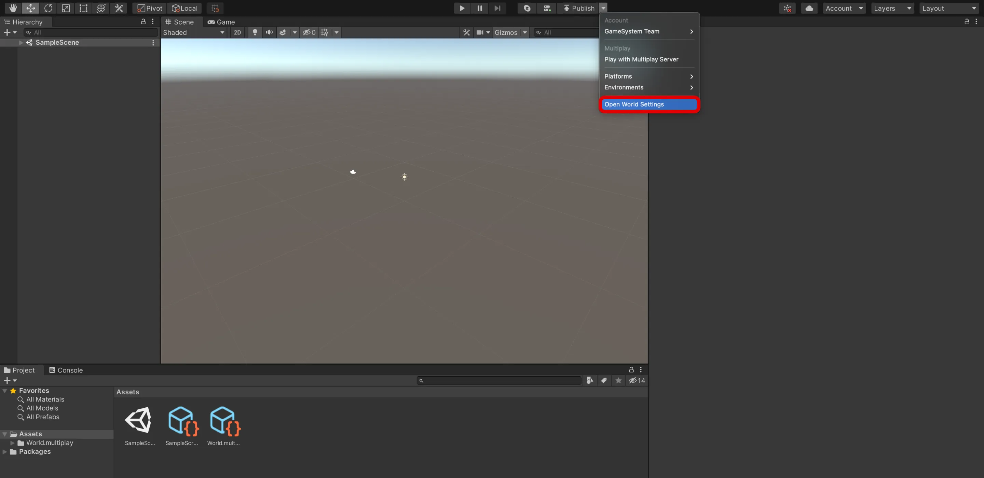Viewport: 984px width, 478px height.
Task: Open the SampleScene row options menu
Action: point(153,42)
